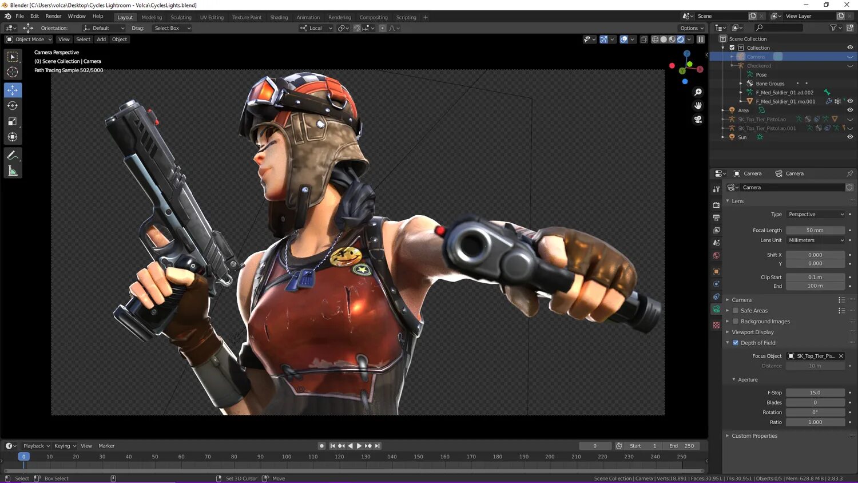Pause the viewport render preview
858x483 pixels.
(701, 39)
